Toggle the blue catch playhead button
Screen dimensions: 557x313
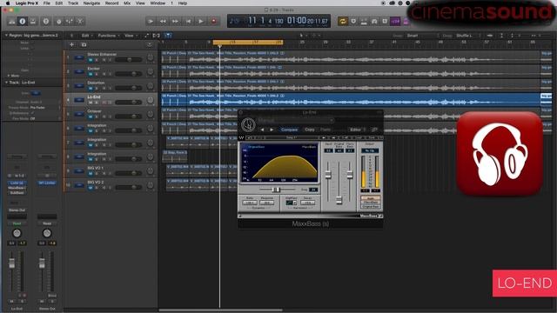[168, 36]
